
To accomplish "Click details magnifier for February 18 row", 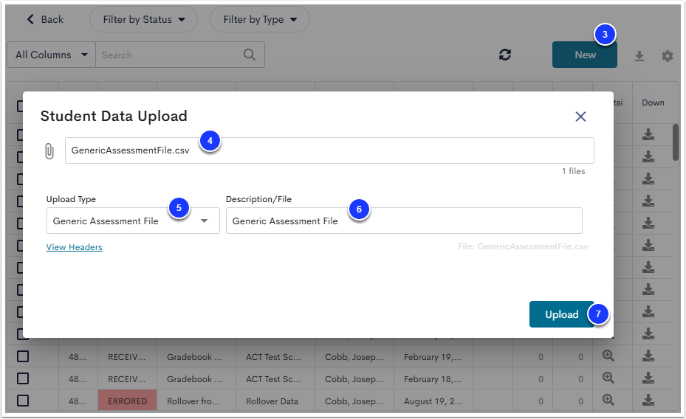I will [608, 378].
